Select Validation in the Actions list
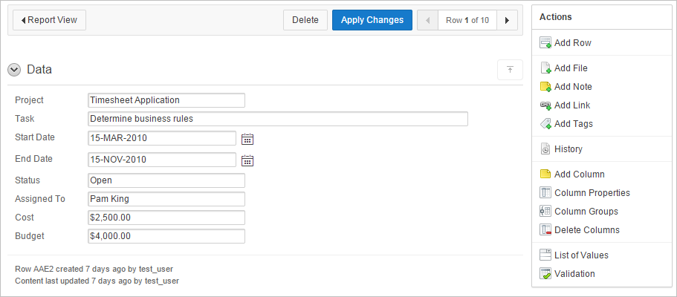The image size is (677, 297). [574, 274]
